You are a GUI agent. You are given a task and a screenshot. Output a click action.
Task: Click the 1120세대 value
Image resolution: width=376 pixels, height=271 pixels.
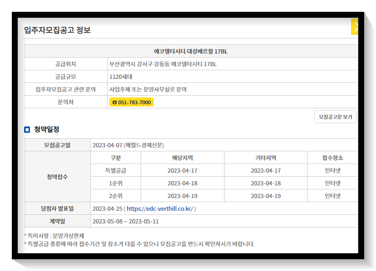121,77
